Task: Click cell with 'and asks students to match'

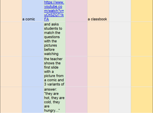Action: click(x=55, y=39)
